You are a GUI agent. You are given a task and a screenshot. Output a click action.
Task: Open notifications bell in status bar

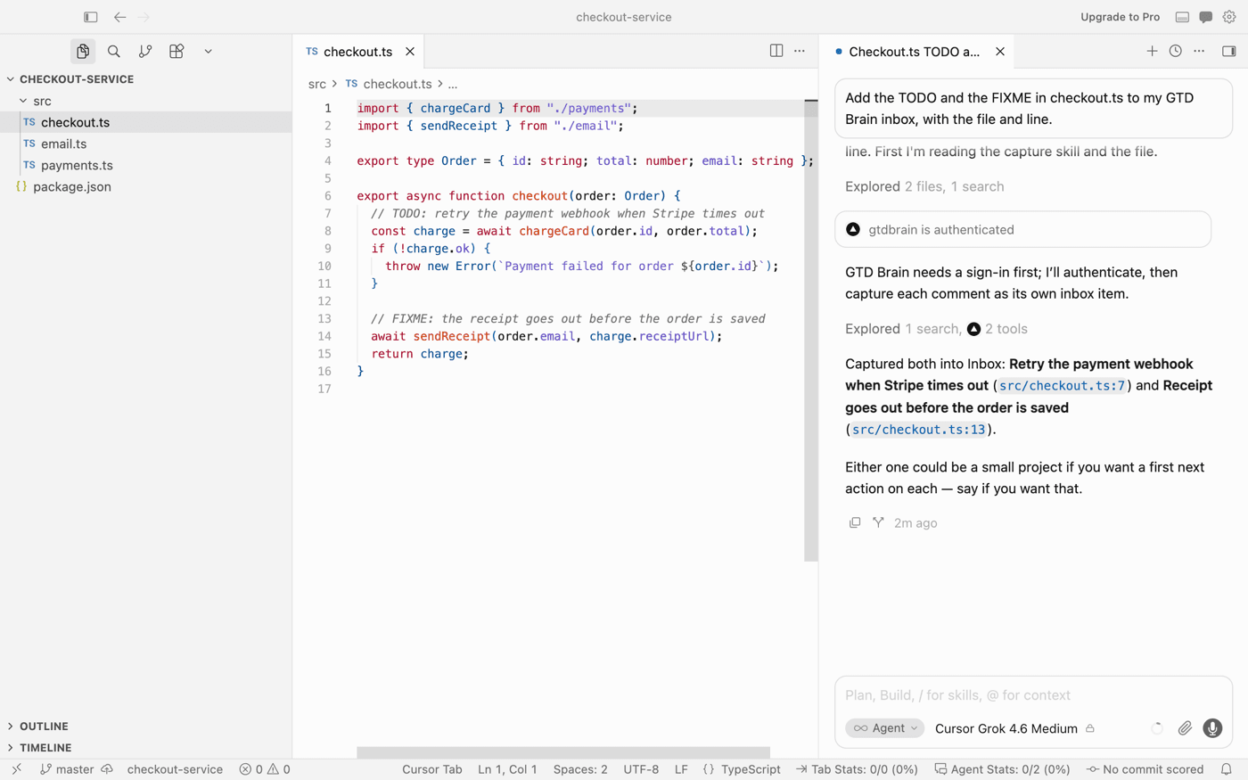(1227, 769)
